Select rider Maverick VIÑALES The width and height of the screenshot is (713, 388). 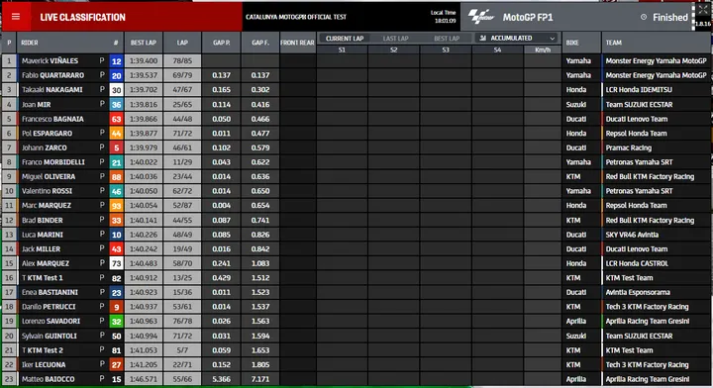[x=51, y=61]
